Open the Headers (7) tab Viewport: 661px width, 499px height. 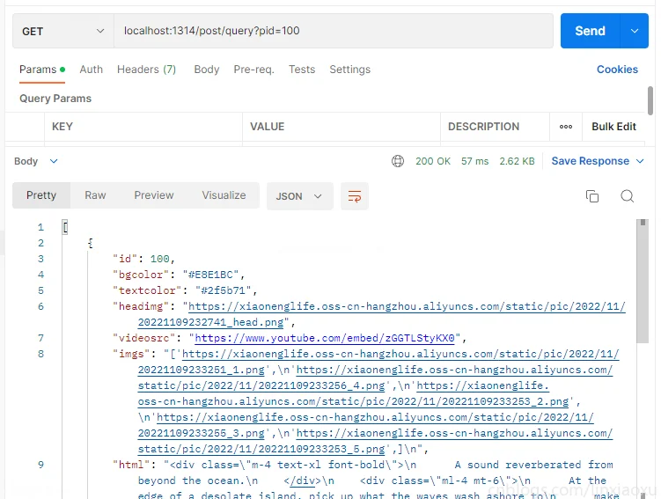(146, 70)
